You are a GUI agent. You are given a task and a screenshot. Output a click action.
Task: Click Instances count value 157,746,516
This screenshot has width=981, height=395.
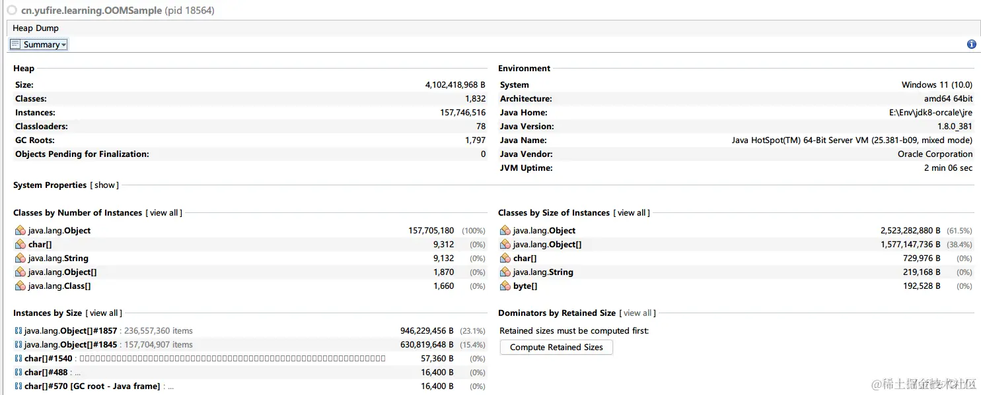tap(462, 113)
